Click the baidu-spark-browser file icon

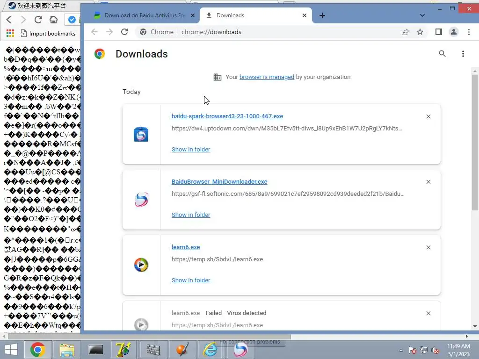141,134
